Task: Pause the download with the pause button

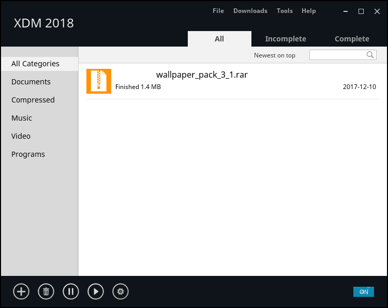Action: [71, 291]
